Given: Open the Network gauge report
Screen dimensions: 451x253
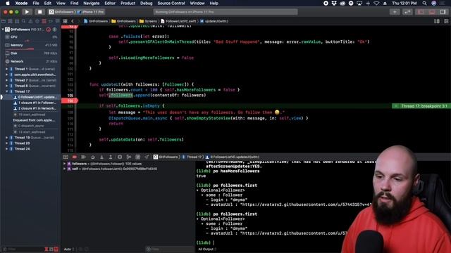Looking at the screenshot, I should point(30,61).
